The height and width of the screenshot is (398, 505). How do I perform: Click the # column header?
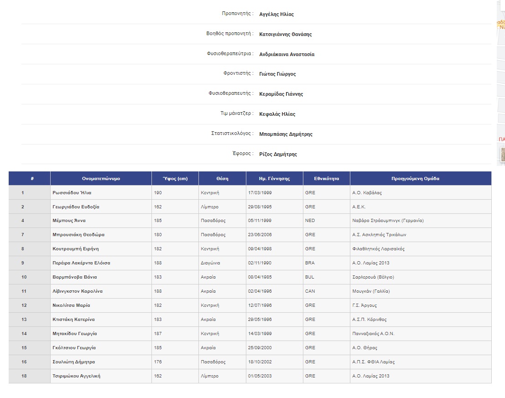click(29, 178)
